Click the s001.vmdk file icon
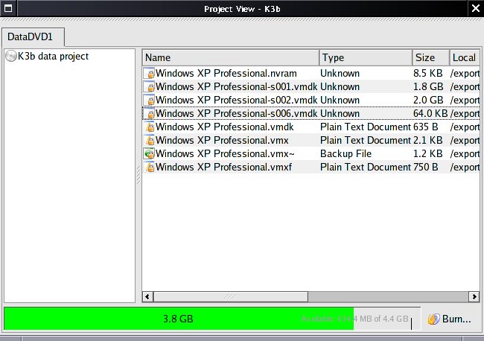The height and width of the screenshot is (341, 484). [x=149, y=87]
